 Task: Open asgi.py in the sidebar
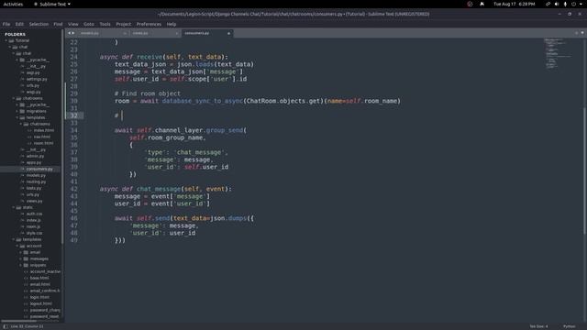(33, 72)
